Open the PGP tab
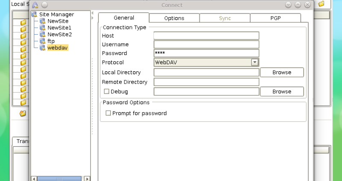342x181 pixels. point(275,18)
